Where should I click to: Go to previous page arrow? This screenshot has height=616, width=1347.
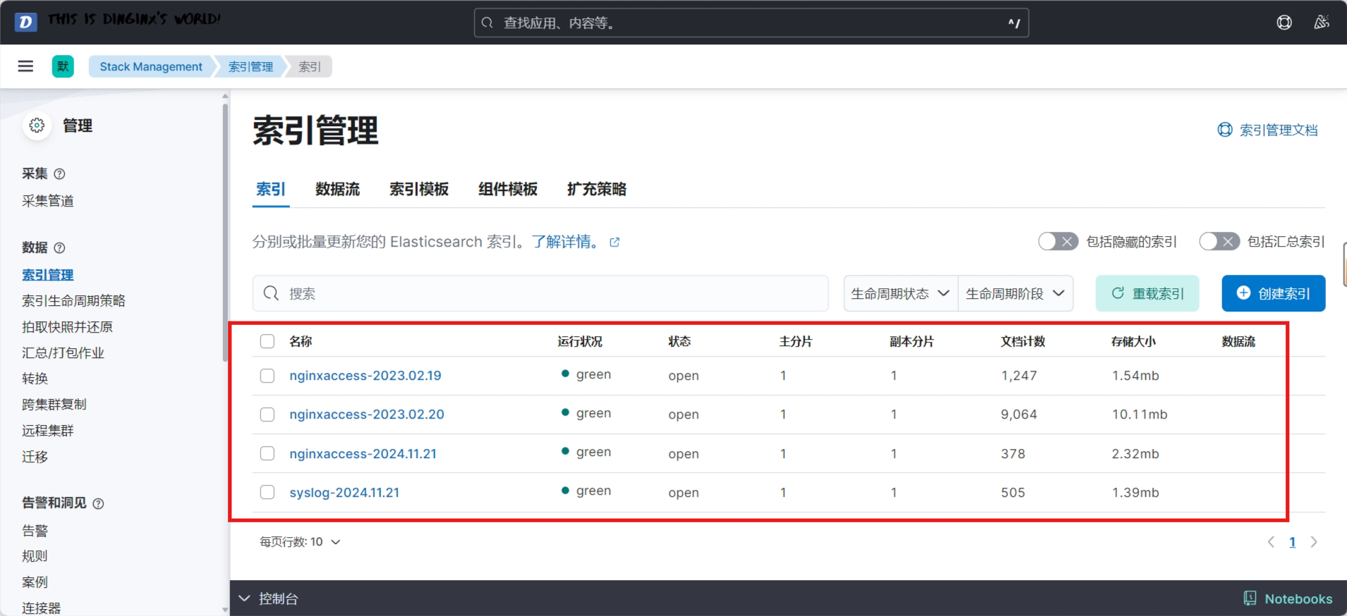click(1271, 542)
